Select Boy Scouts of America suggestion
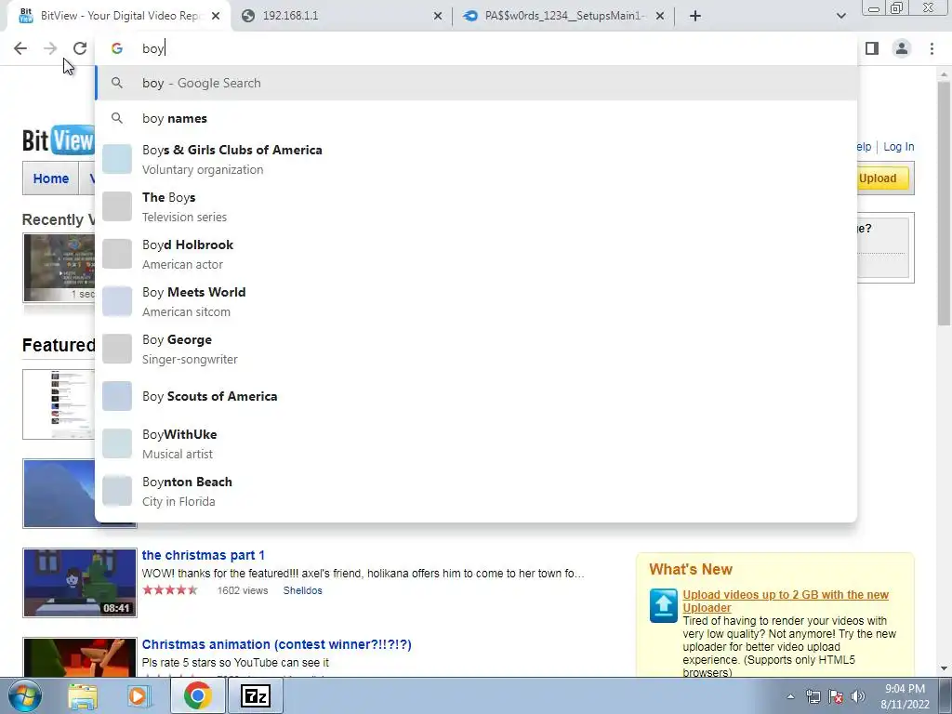The width and height of the screenshot is (952, 714). pyautogui.click(x=476, y=396)
